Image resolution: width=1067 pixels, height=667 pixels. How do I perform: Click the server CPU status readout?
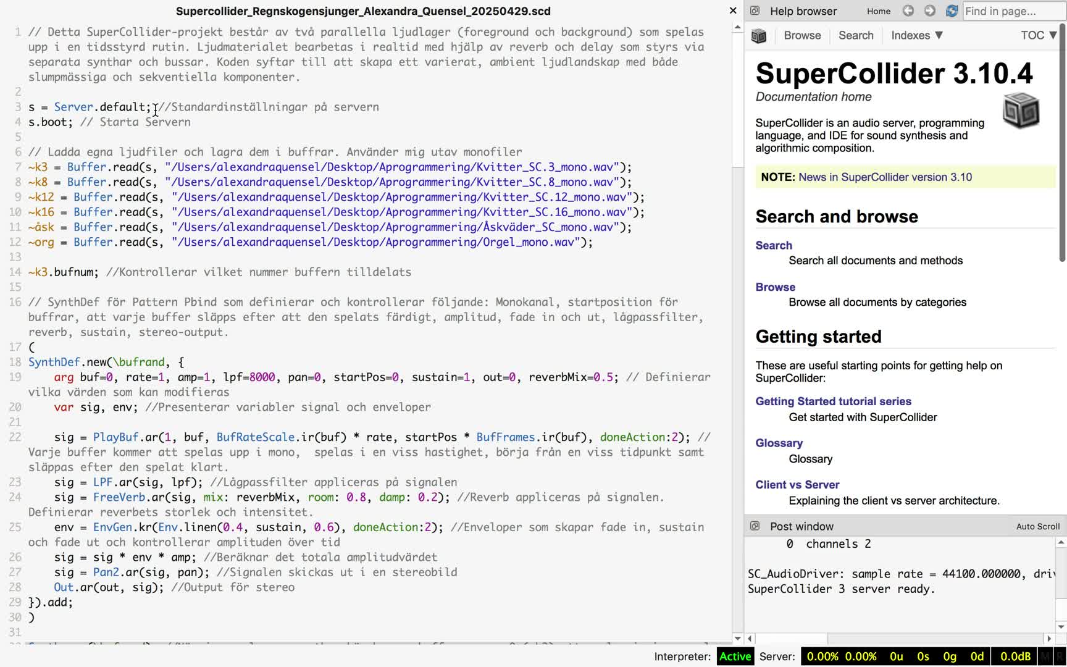pyautogui.click(x=842, y=657)
